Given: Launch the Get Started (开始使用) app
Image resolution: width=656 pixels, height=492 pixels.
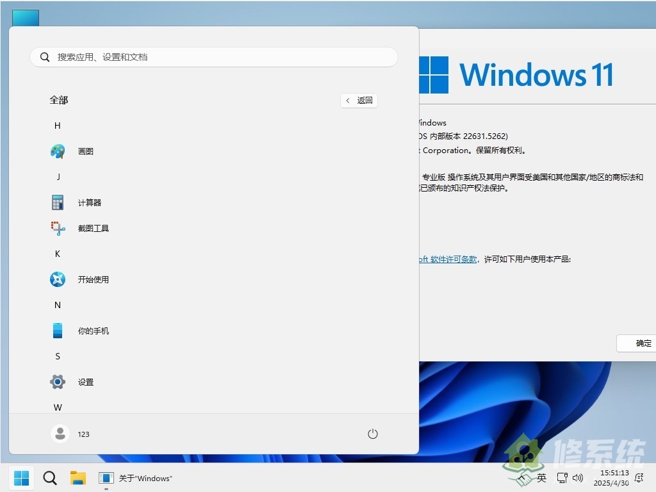Looking at the screenshot, I should [x=93, y=279].
